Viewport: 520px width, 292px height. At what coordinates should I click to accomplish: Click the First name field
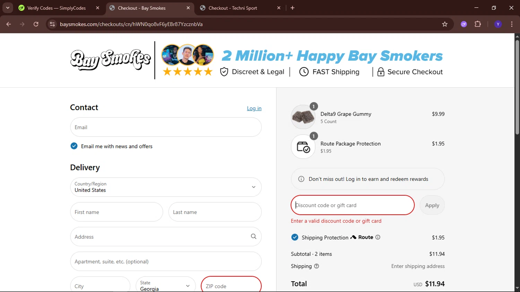(x=116, y=212)
